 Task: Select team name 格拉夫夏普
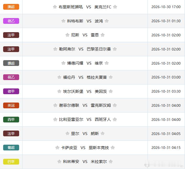click(97, 77)
